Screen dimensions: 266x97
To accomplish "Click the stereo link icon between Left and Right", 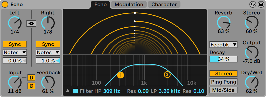I will click(31, 24).
